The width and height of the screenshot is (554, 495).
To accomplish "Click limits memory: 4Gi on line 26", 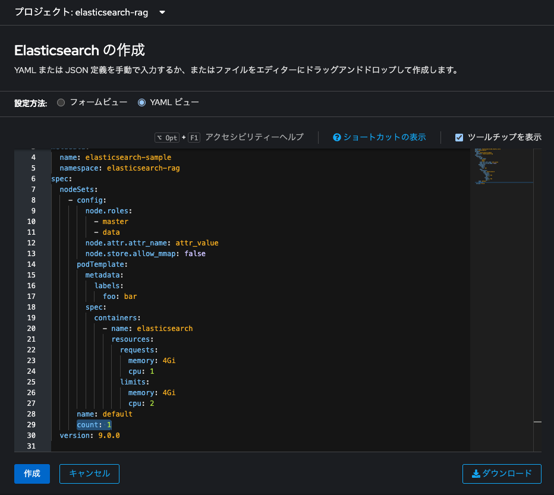I will pos(152,393).
